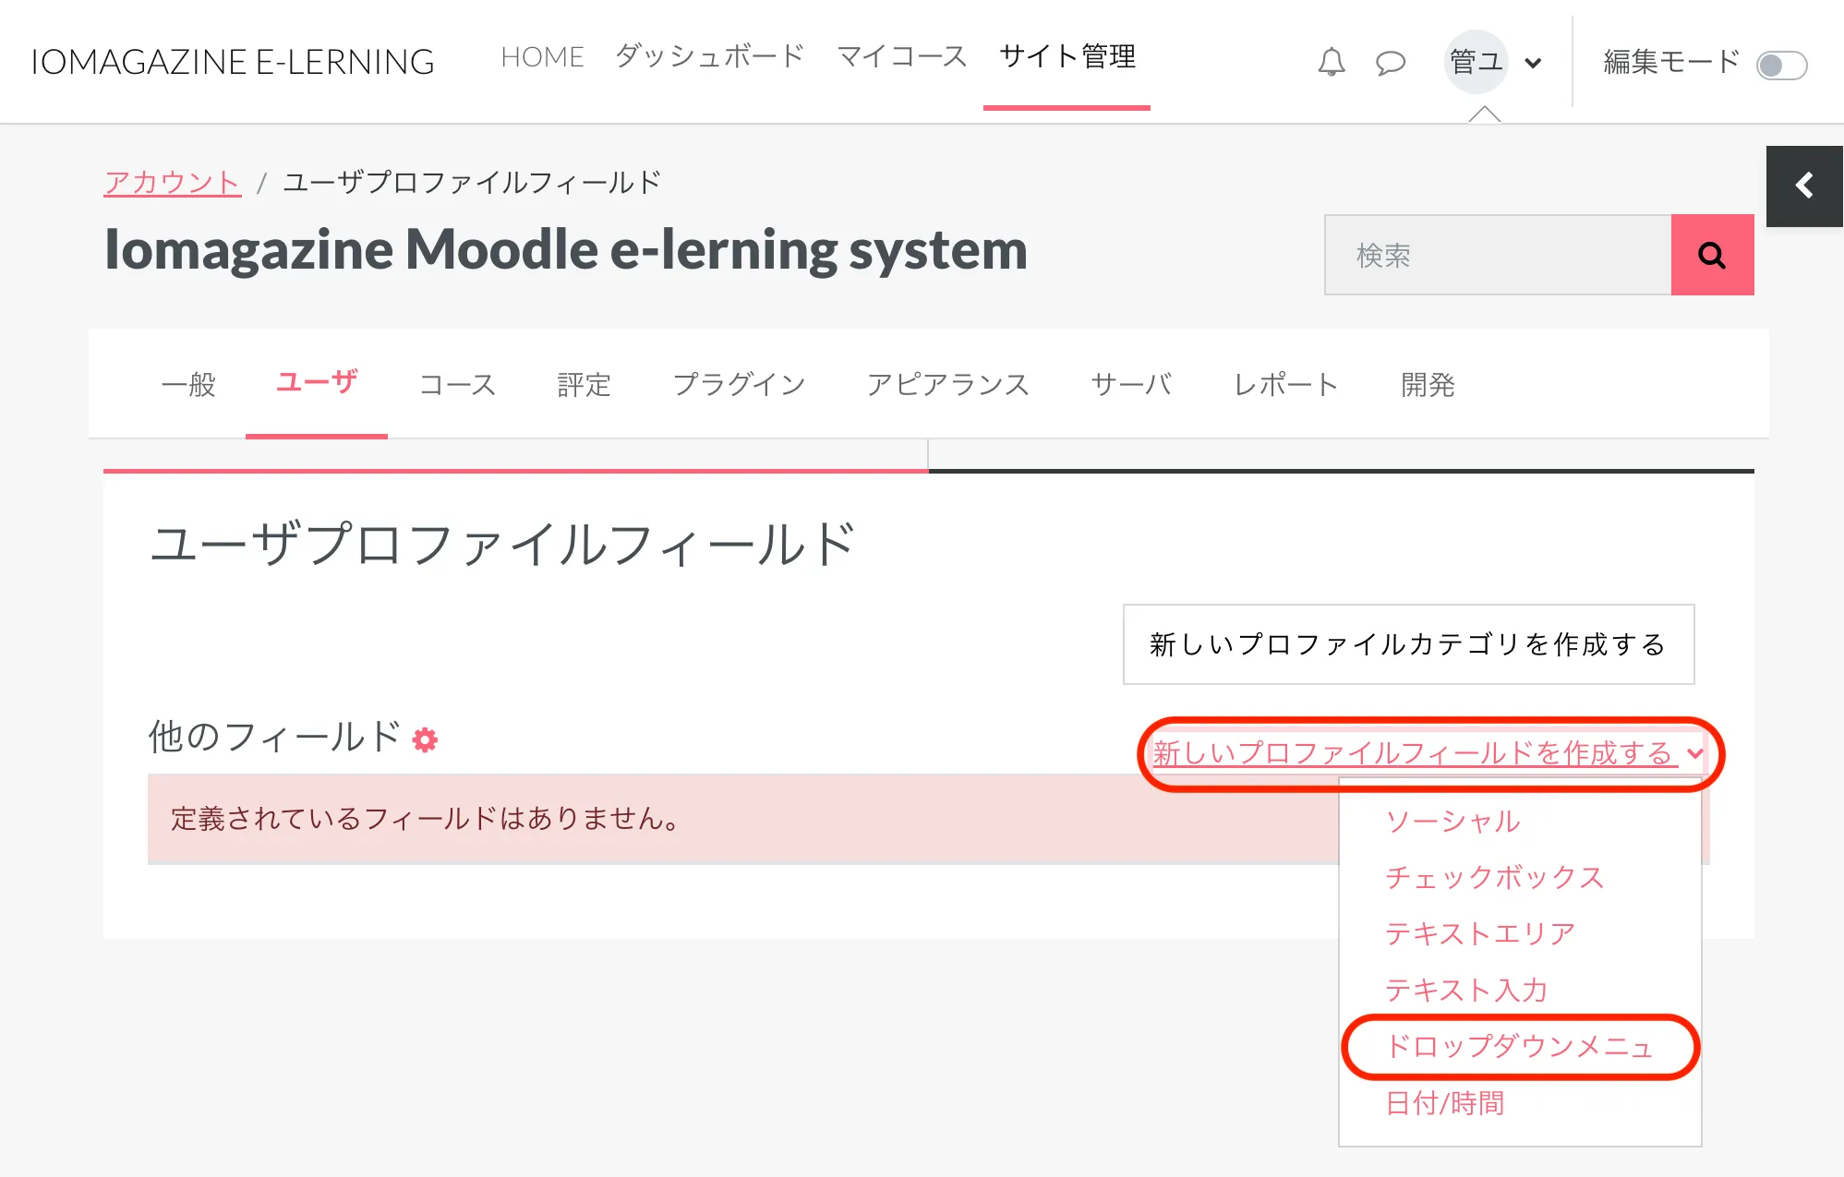Select ドロップダウンメニュー from the list
Image resolution: width=1844 pixels, height=1177 pixels.
pos(1518,1046)
